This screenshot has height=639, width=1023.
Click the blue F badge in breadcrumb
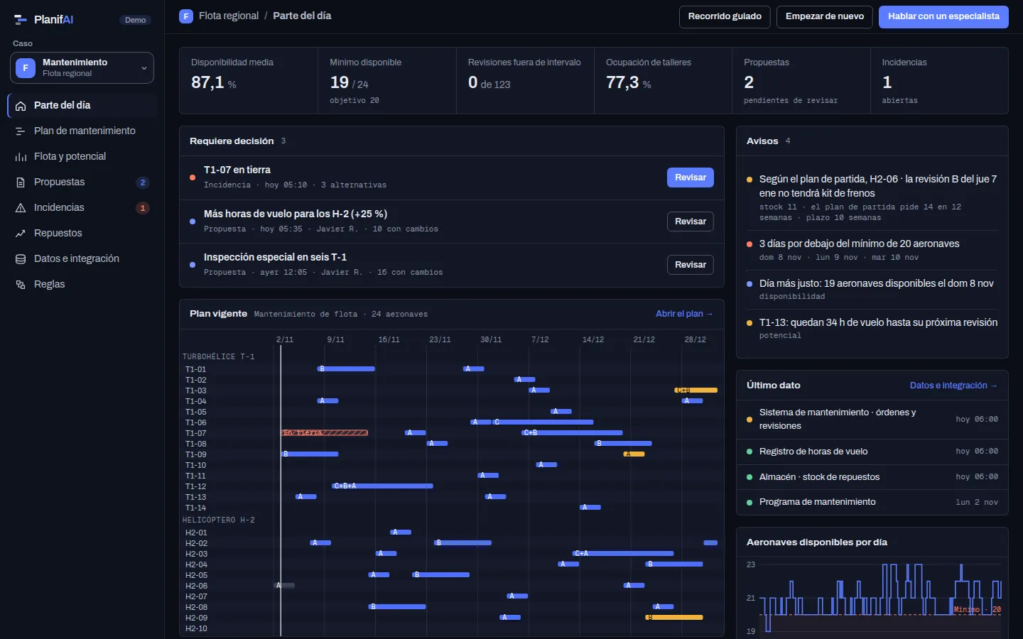pyautogui.click(x=186, y=16)
